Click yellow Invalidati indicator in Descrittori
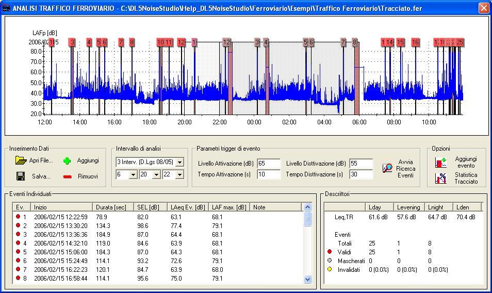The width and height of the screenshot is (492, 293). tap(330, 269)
